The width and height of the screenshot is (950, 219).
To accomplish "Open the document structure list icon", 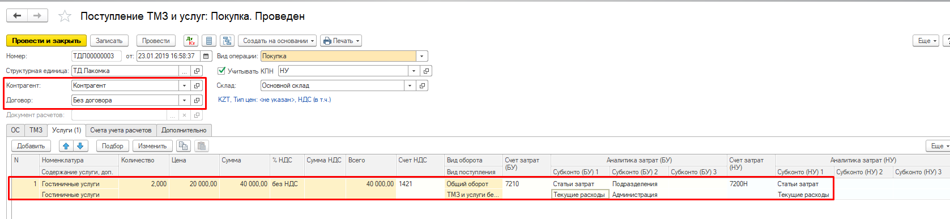I will 210,41.
